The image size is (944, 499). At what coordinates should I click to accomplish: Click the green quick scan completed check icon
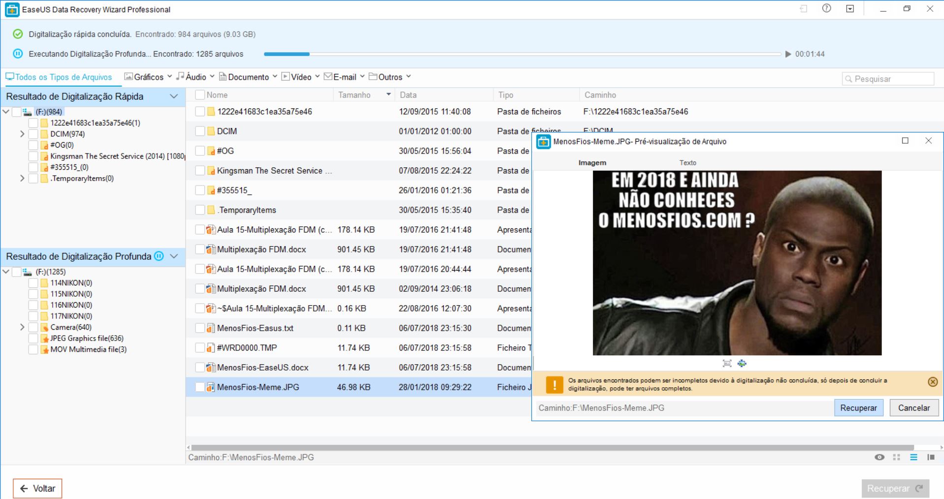(x=18, y=34)
